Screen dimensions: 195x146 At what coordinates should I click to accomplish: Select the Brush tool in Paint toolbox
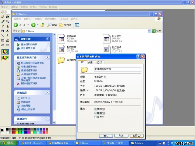(x=8, y=26)
